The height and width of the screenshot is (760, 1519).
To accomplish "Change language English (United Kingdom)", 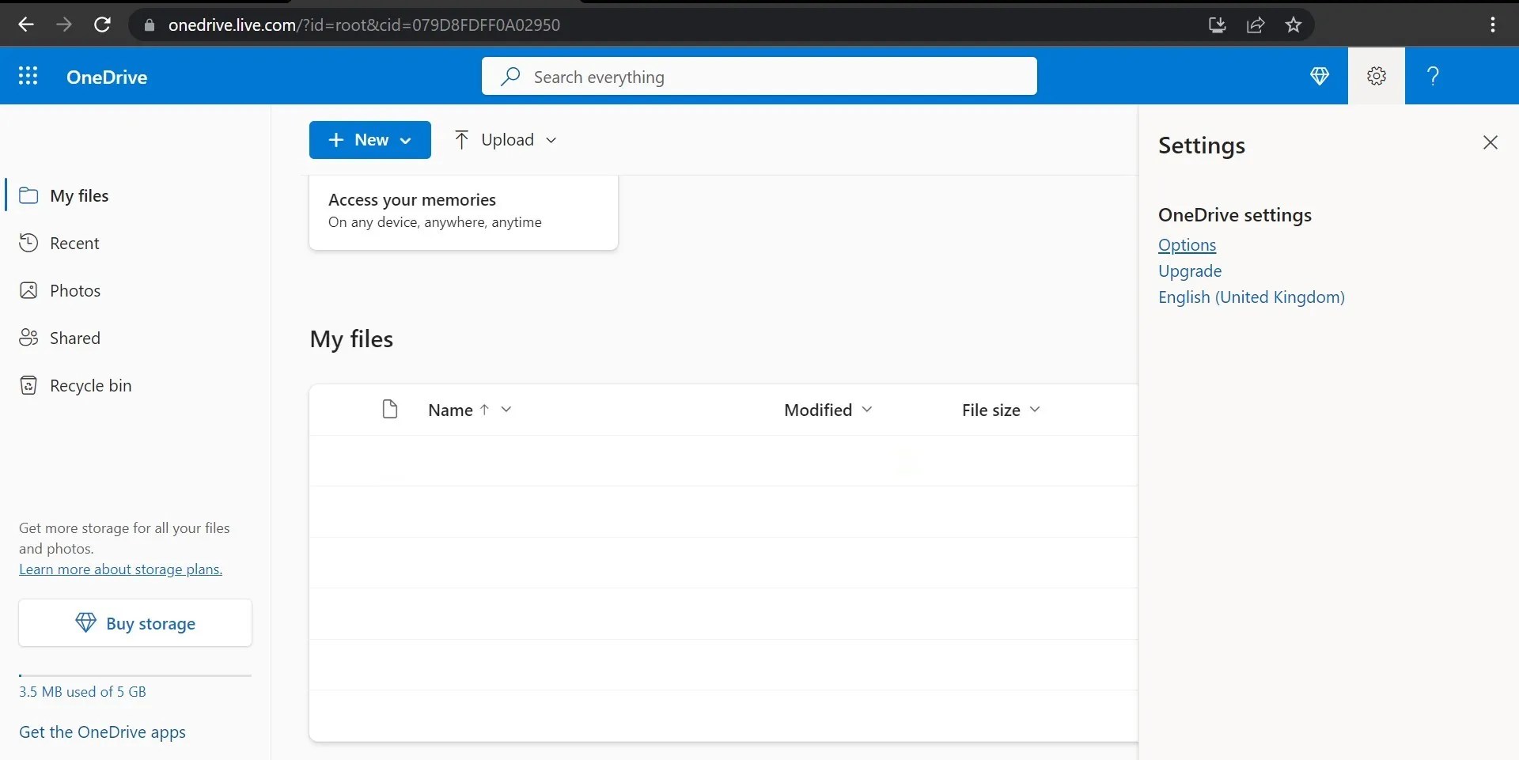I will [1252, 297].
